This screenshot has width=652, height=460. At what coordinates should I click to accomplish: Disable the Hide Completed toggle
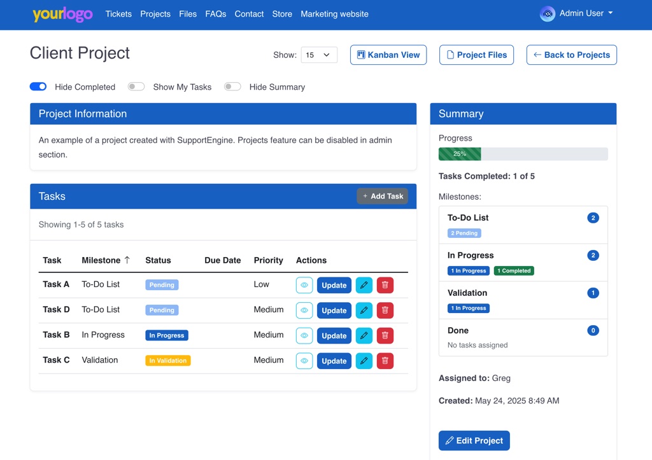tap(38, 87)
